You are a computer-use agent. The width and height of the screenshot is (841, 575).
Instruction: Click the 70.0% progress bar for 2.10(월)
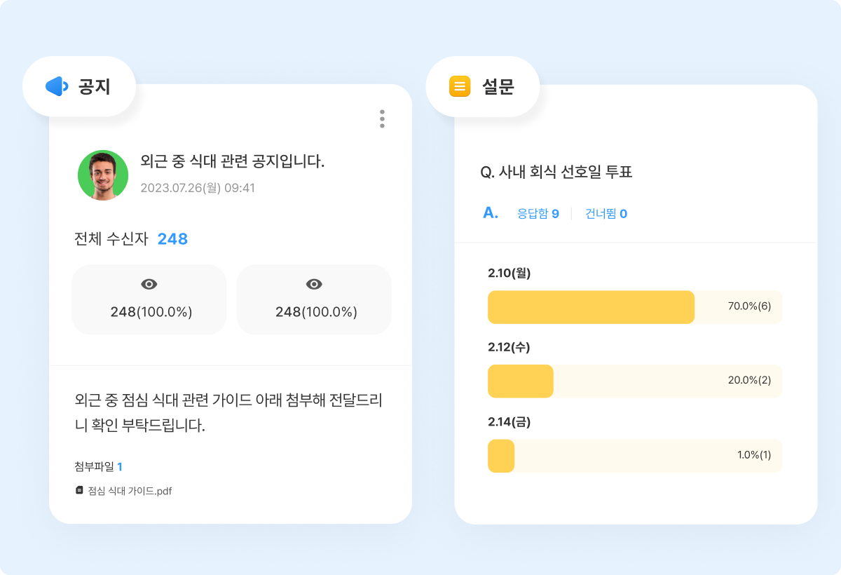[x=591, y=306]
